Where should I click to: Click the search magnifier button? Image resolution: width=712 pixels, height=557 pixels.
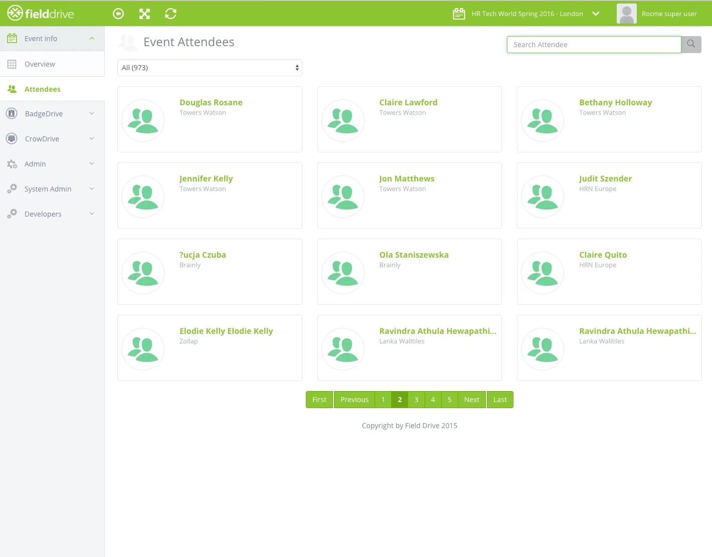tap(691, 44)
